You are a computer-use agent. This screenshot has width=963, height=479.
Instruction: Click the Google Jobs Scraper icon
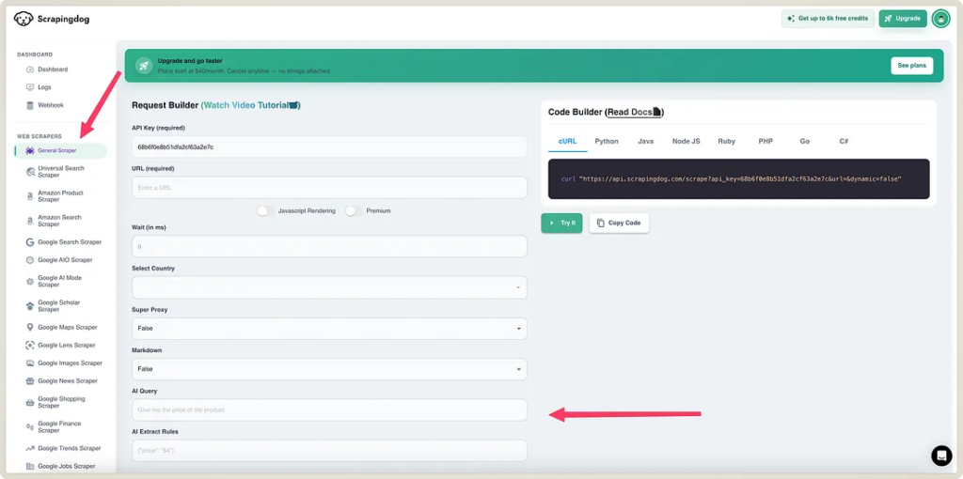click(30, 466)
